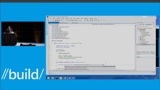
Task: Select the PhoneApp38 project node
Action: coord(143,29)
